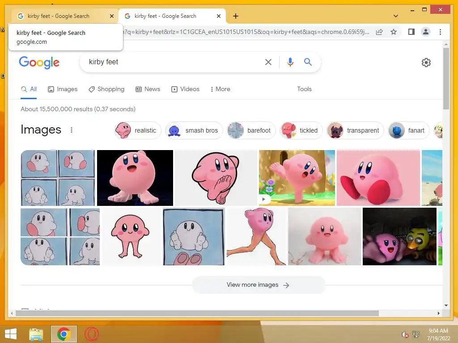This screenshot has height=343, width=458.
Task: Open Chrome three-dot menu
Action: pyautogui.click(x=440, y=32)
